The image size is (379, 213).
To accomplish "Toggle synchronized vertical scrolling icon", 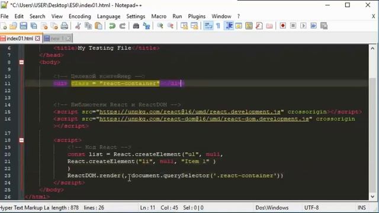I will click(x=184, y=26).
